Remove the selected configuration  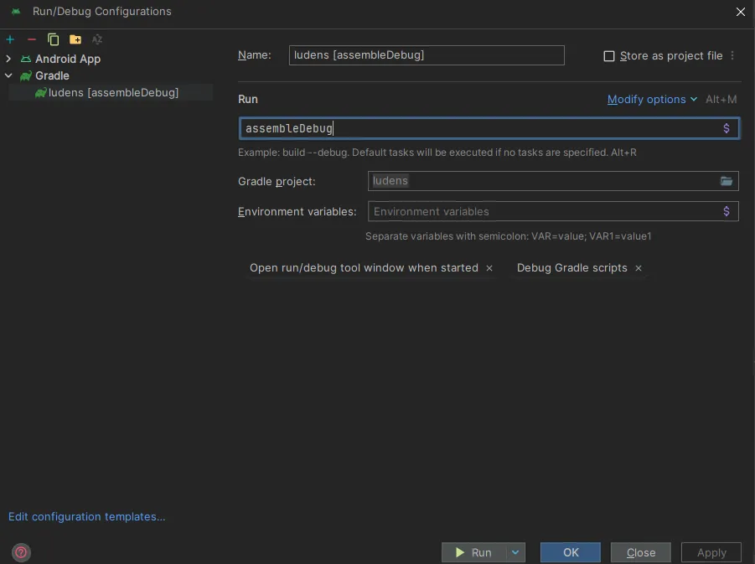31,39
